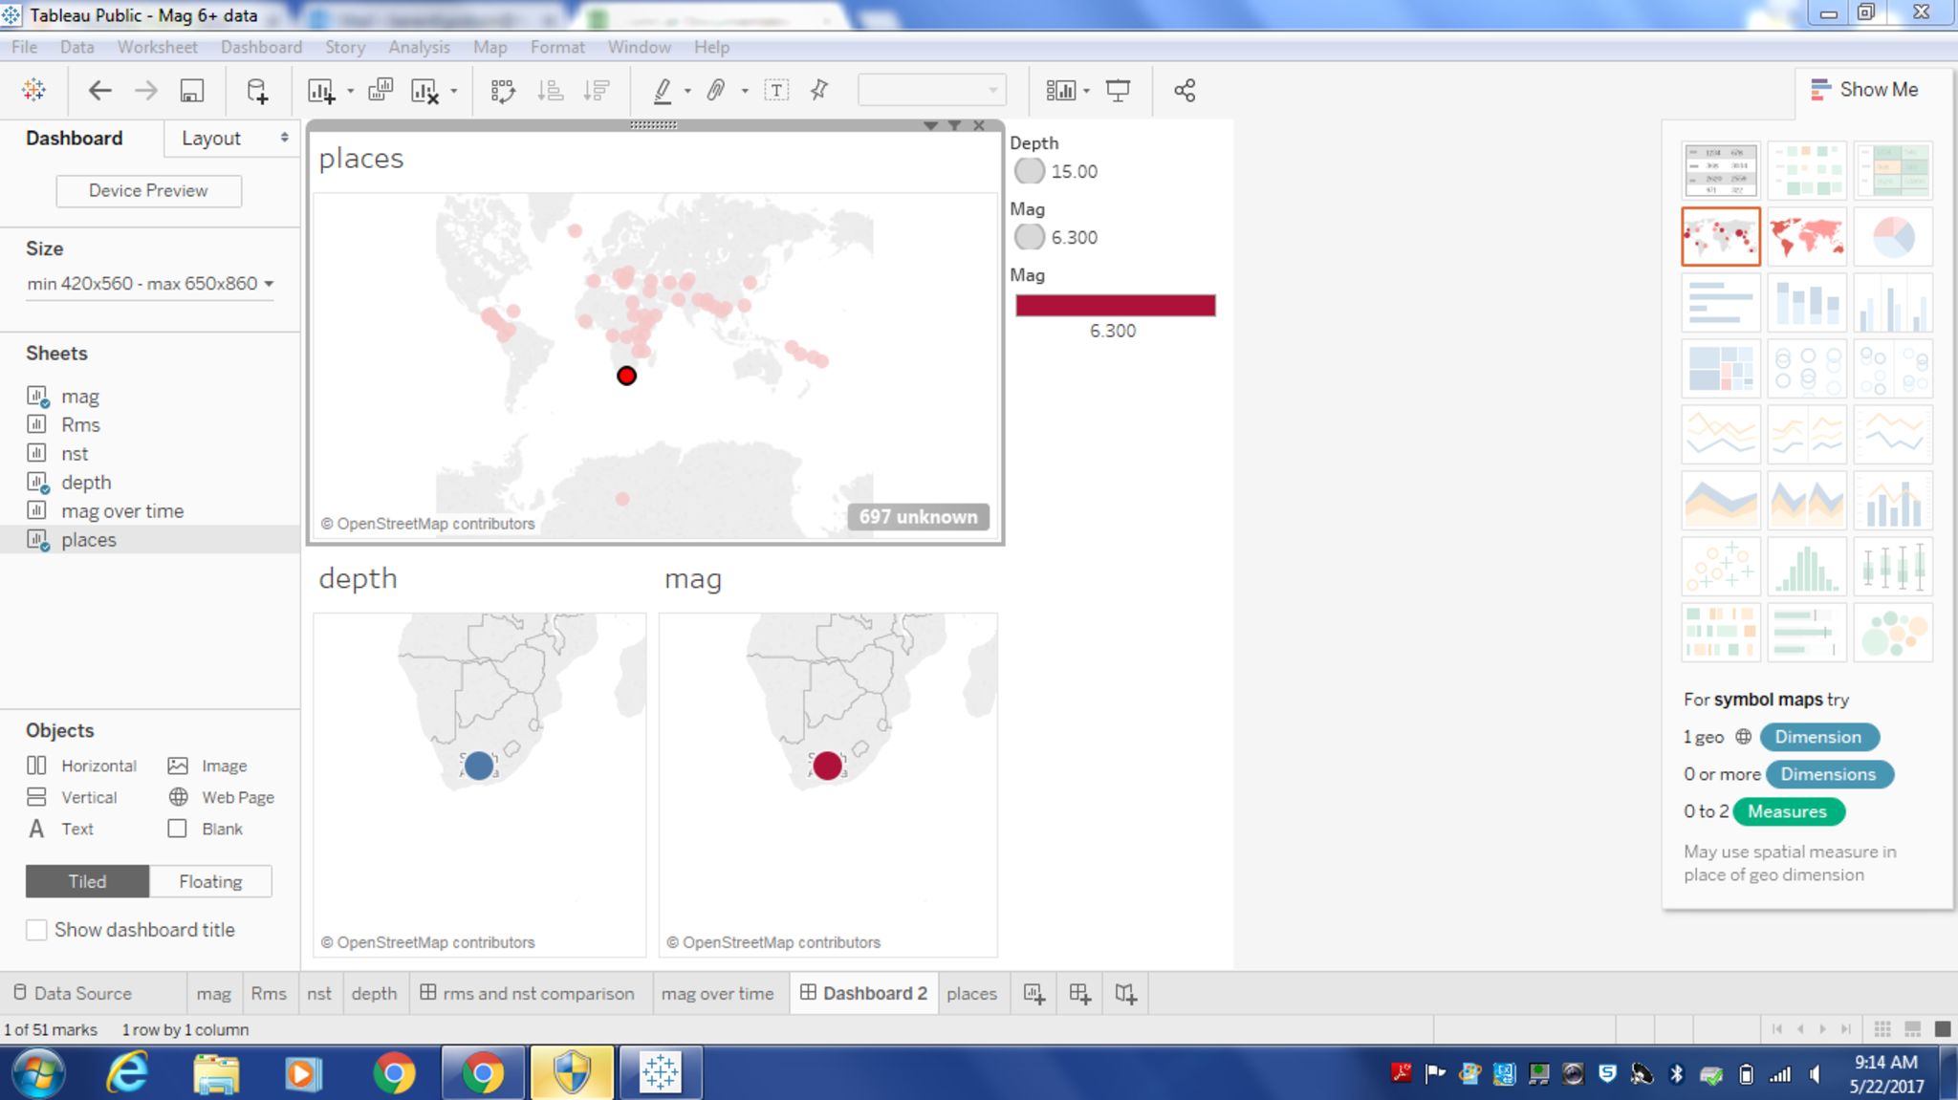This screenshot has width=1958, height=1100.
Task: Switch objects to Floating mode
Action: [210, 881]
